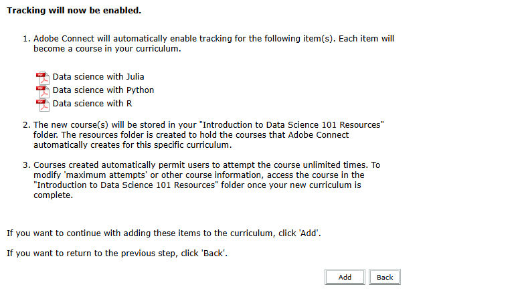The image size is (518, 295).
Task: Select the 'Data science with Julia' item label
Action: tap(98, 77)
